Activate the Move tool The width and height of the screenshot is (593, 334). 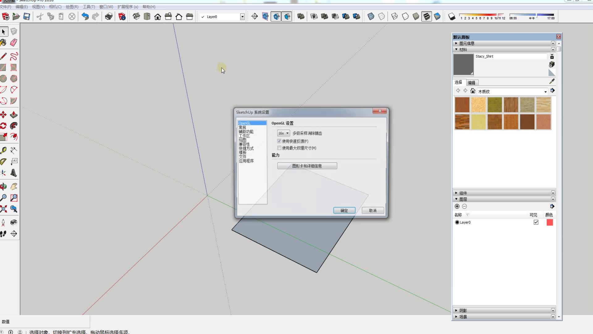[x=3, y=115]
